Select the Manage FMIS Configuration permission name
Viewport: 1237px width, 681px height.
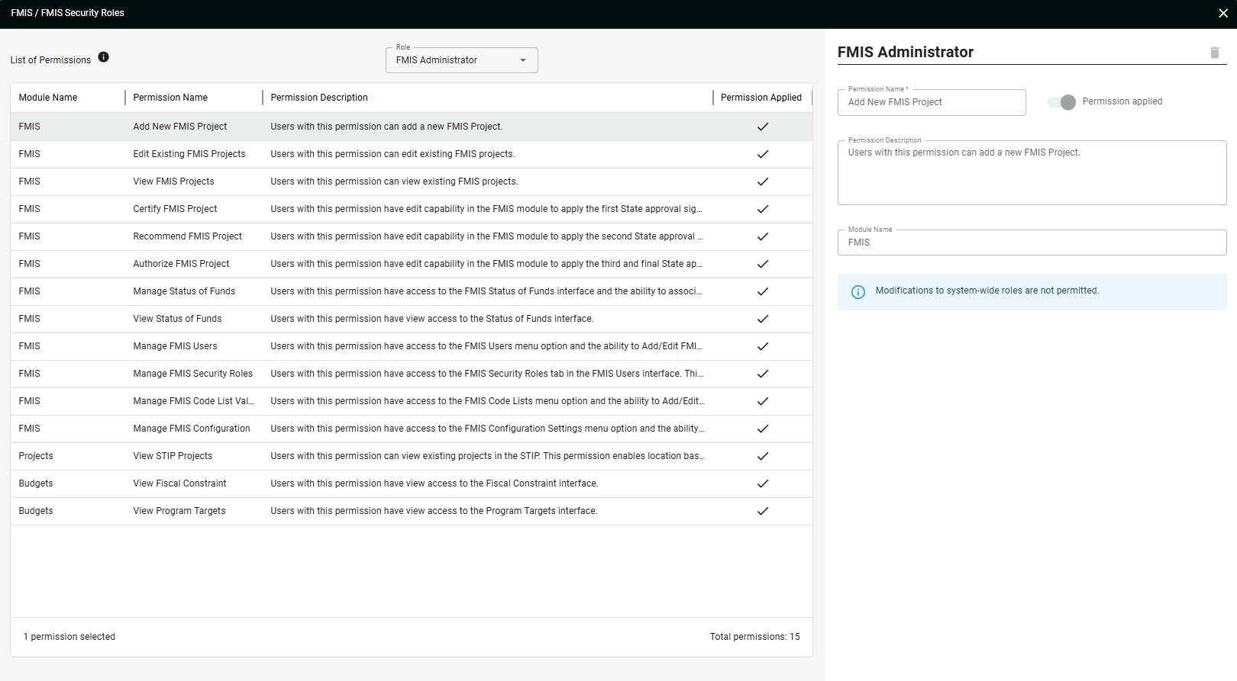[192, 429]
